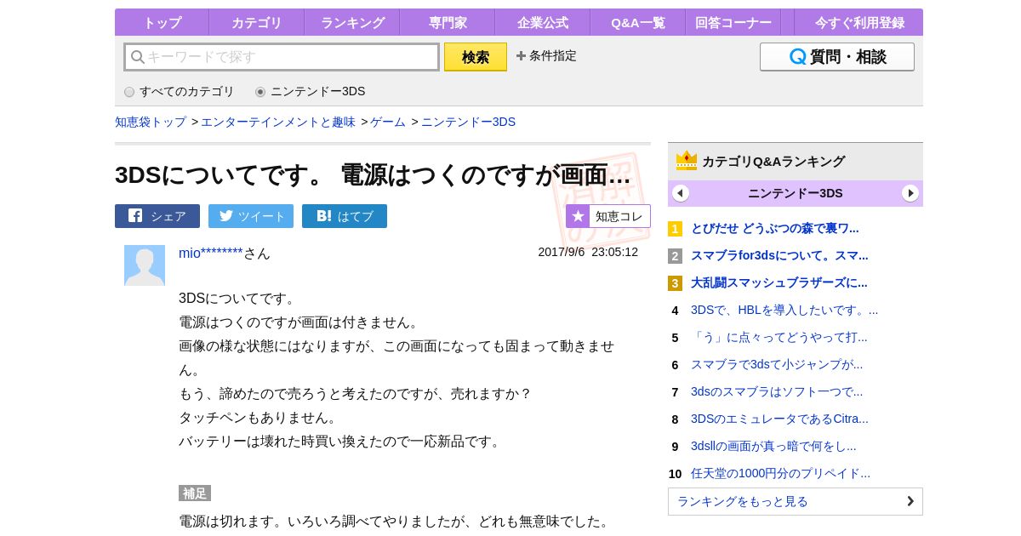Open ranking 2 スマブラfor3dsについて link
Viewport: 1021px width, 536px height.
tap(779, 255)
